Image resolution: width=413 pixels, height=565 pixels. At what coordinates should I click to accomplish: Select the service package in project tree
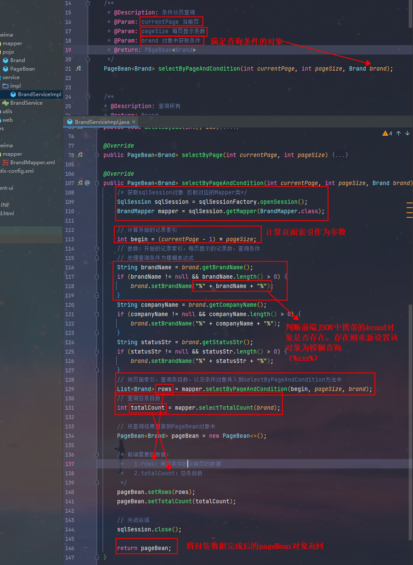tap(11, 77)
